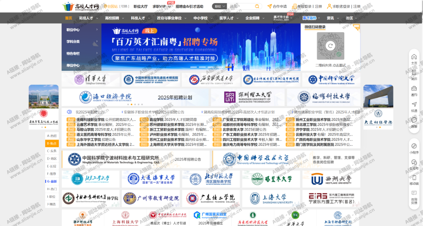
Task: Open 中国科学院大学 logo tile
Action: click(331, 80)
